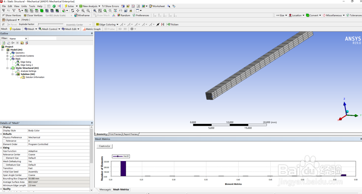Click the Details panel scroll down arrow
362x194 pixels.
click(x=92, y=190)
